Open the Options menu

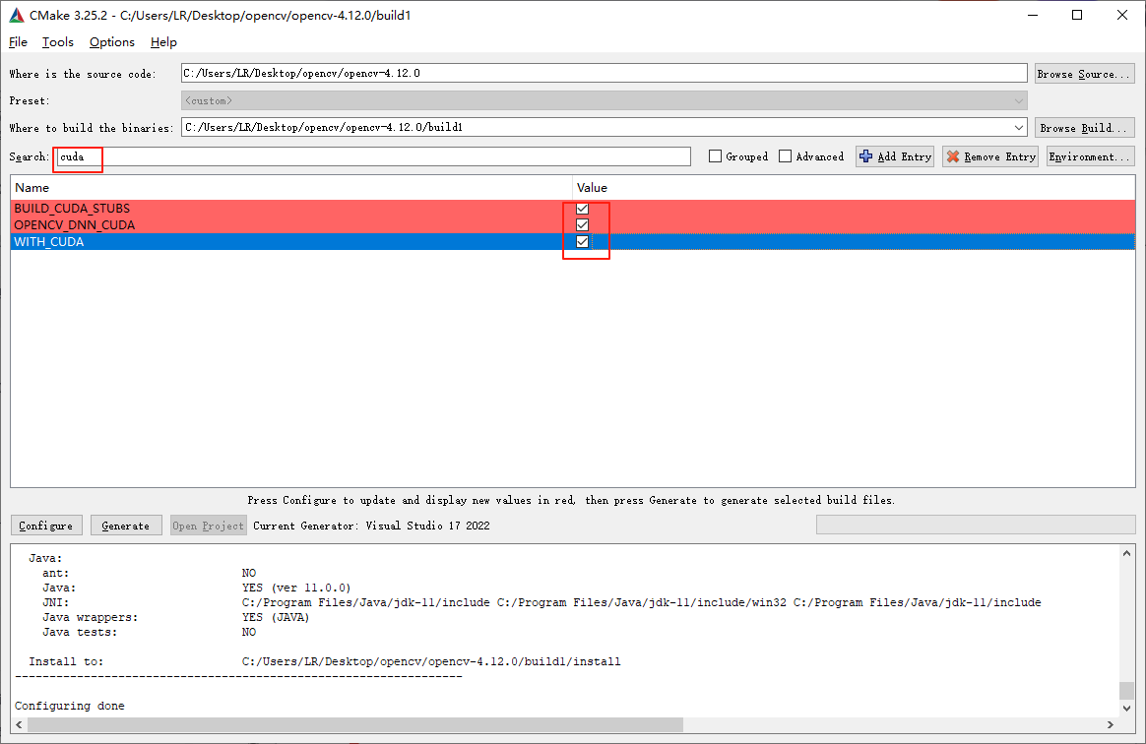pos(112,42)
